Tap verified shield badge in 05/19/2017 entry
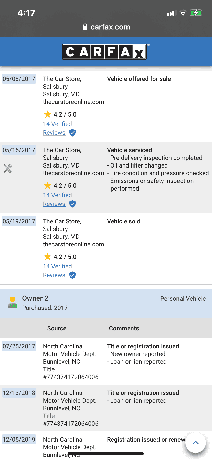 click(x=72, y=275)
